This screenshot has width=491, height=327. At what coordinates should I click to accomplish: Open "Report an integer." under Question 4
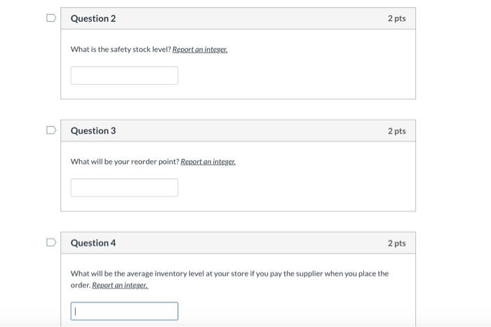(120, 286)
